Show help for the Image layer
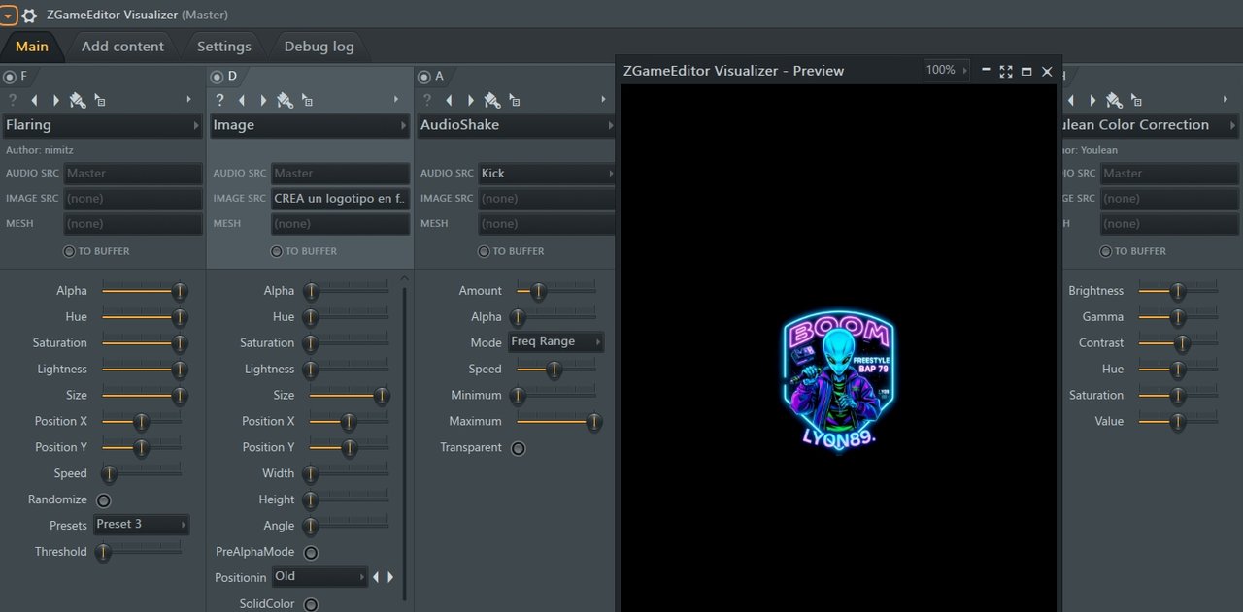The height and width of the screenshot is (612, 1243). pyautogui.click(x=219, y=100)
